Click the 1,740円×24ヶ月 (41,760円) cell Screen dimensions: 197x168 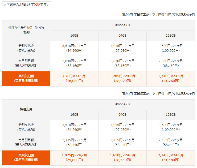point(171,79)
